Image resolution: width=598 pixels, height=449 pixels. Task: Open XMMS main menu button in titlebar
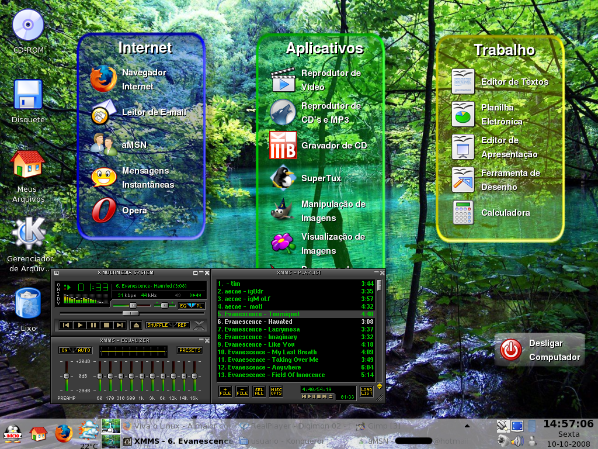pyautogui.click(x=57, y=273)
